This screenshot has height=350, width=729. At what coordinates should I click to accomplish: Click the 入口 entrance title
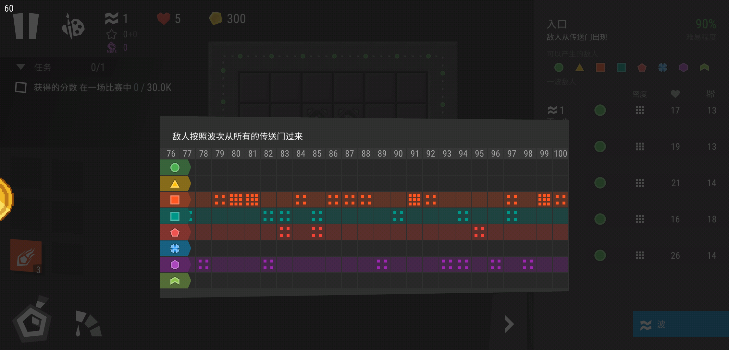click(557, 24)
